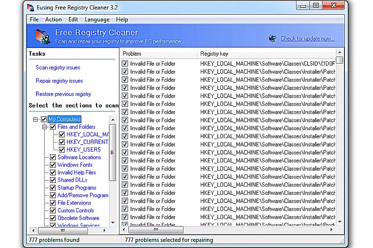Disable the Shared DLLs section
Image resolution: width=373 pixels, height=248 pixels.
[x=53, y=180]
